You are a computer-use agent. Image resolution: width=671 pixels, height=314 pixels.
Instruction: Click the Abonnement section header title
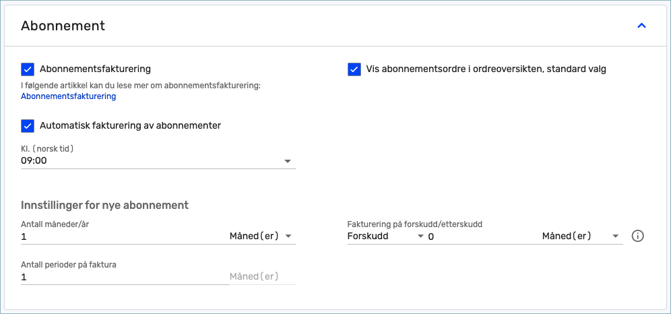pyautogui.click(x=63, y=26)
